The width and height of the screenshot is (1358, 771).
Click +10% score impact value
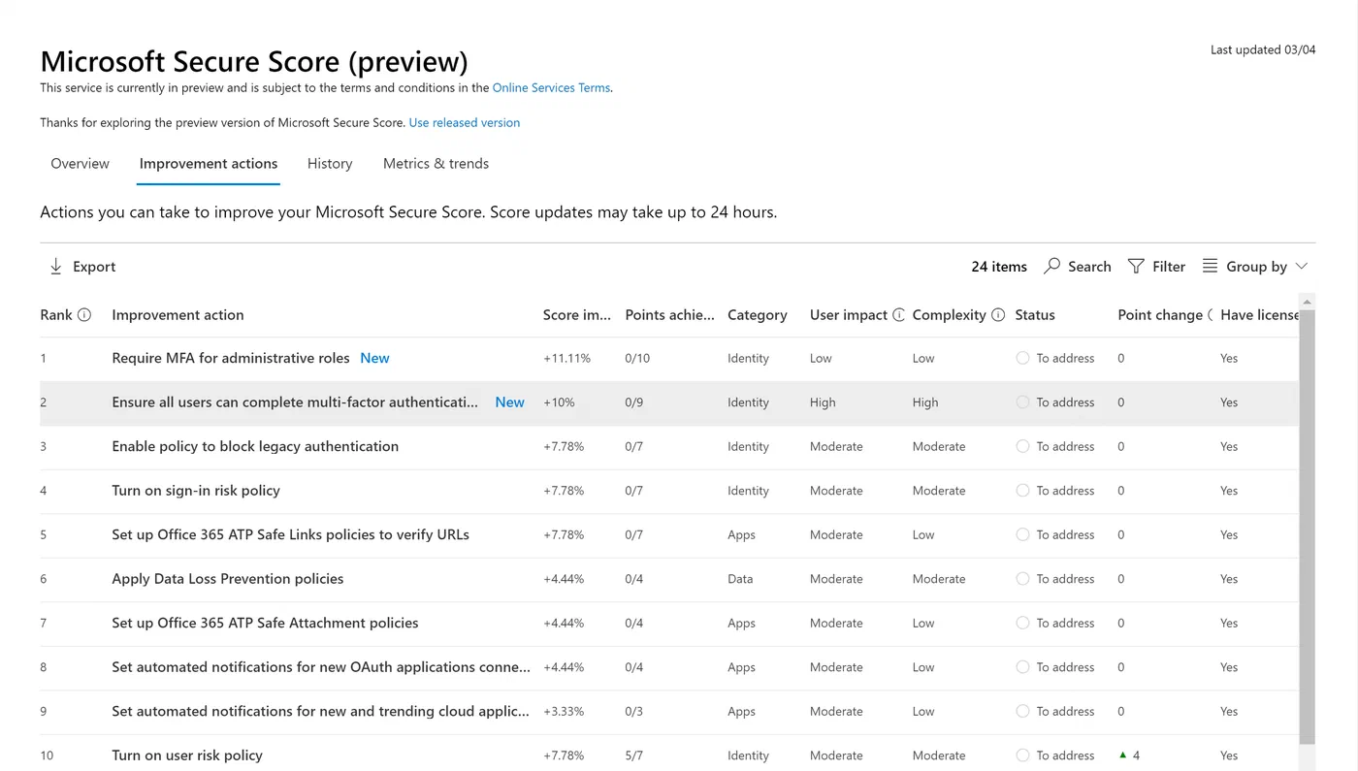pos(559,402)
